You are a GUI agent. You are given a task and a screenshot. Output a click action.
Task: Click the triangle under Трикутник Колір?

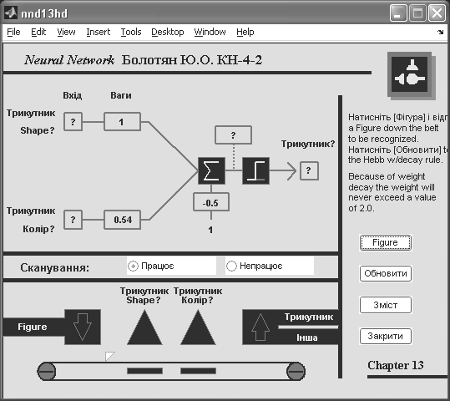[x=198, y=327]
